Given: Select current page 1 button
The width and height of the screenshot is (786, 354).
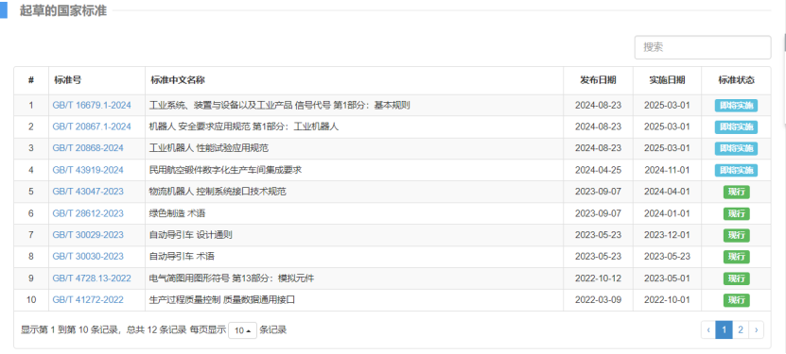Looking at the screenshot, I should point(725,330).
